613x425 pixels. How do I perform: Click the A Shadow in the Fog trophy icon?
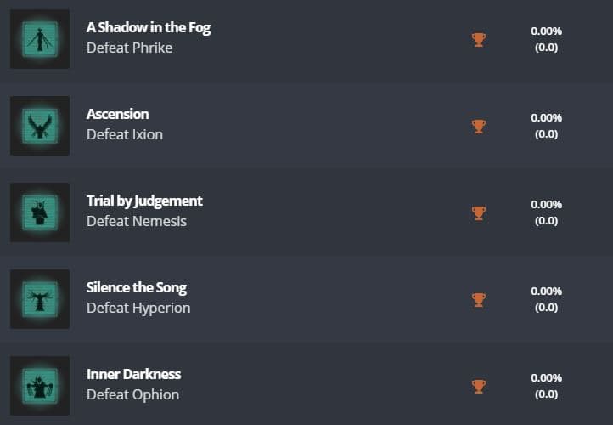pyautogui.click(x=40, y=39)
